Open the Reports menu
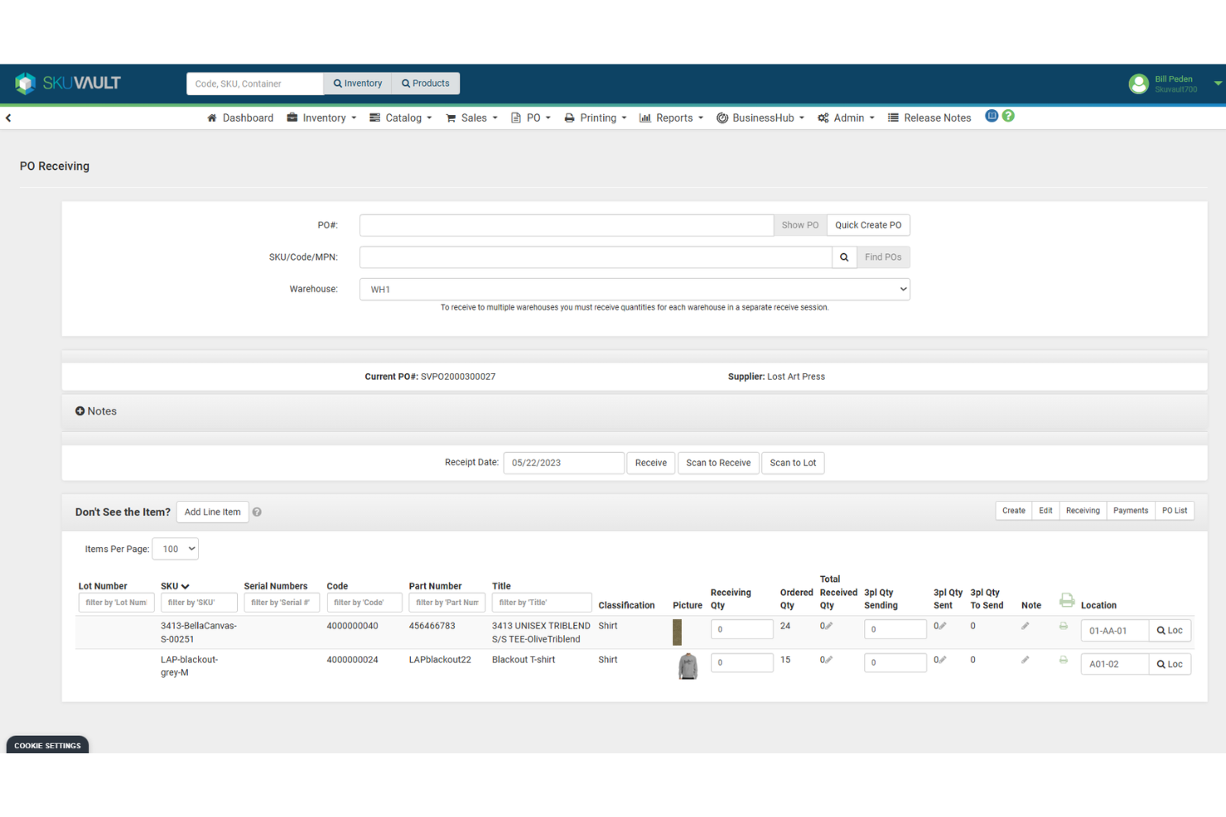This screenshot has width=1226, height=817. click(671, 118)
